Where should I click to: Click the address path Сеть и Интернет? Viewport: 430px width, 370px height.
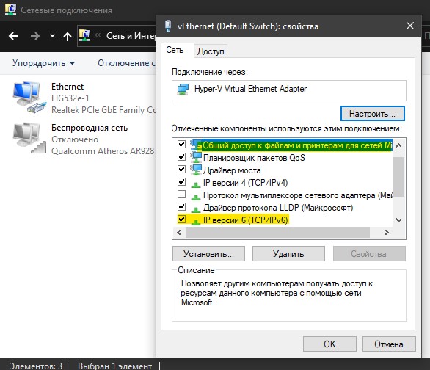(x=131, y=36)
